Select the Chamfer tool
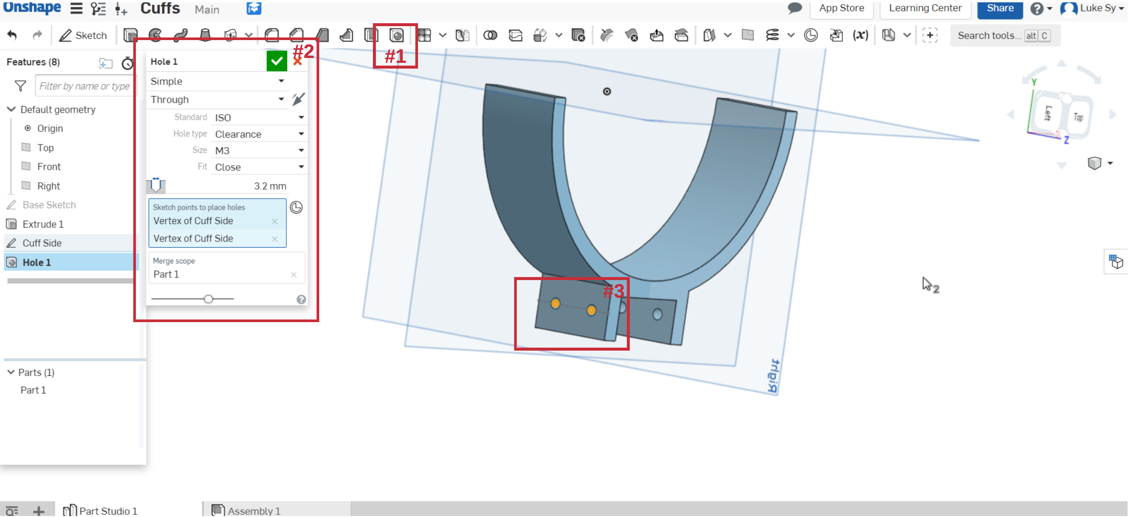The image size is (1132, 517). pos(297,35)
